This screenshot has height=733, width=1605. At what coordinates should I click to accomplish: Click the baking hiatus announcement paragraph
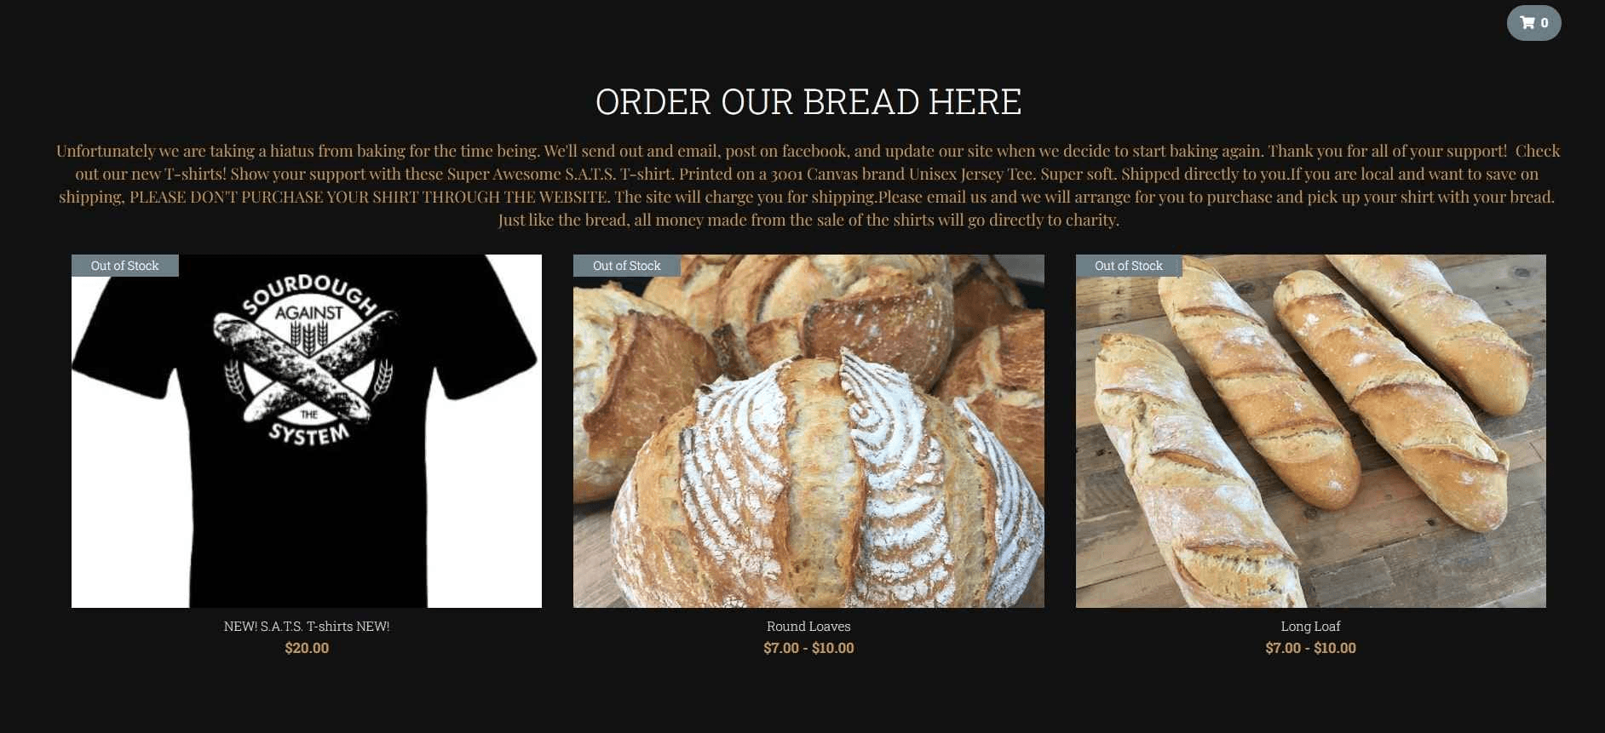[x=808, y=185]
